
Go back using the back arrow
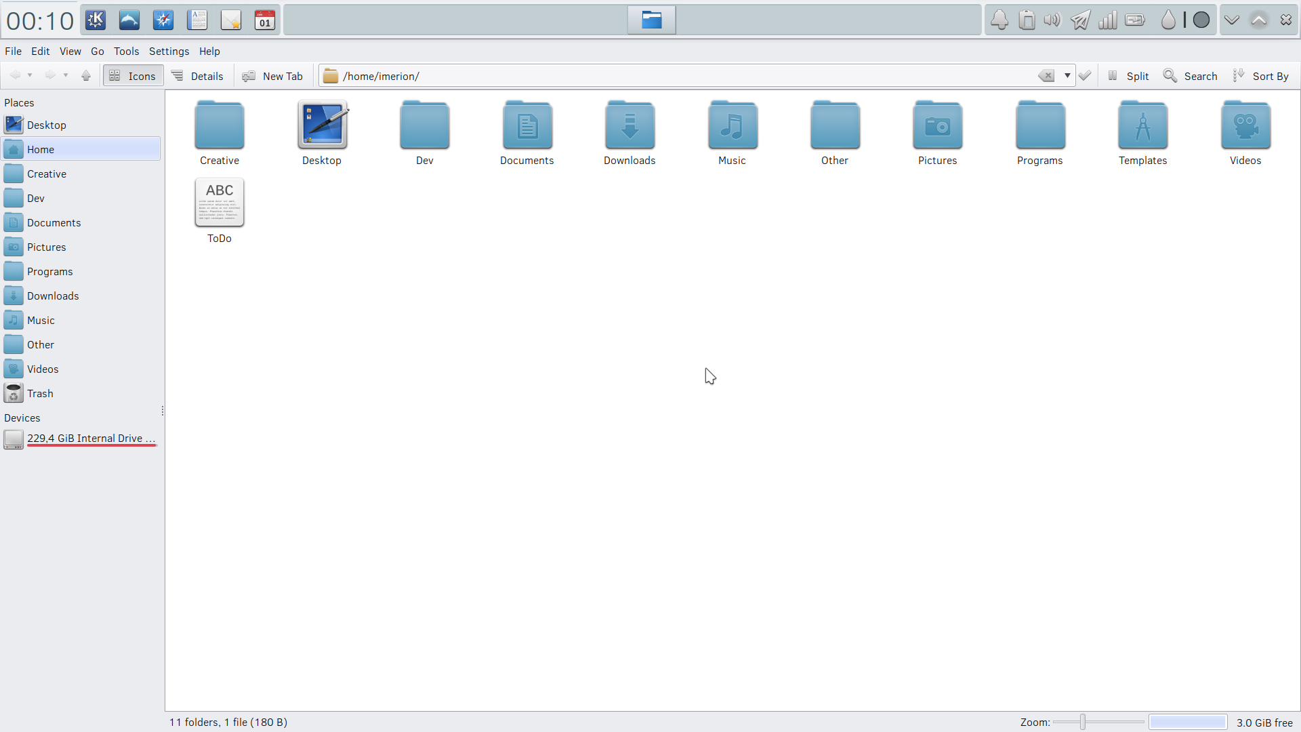(x=15, y=75)
